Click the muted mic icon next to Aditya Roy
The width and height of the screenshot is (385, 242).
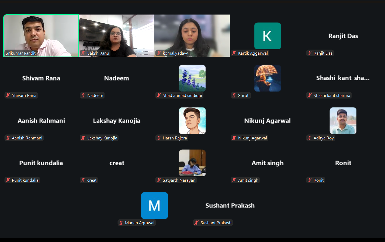pos(310,138)
